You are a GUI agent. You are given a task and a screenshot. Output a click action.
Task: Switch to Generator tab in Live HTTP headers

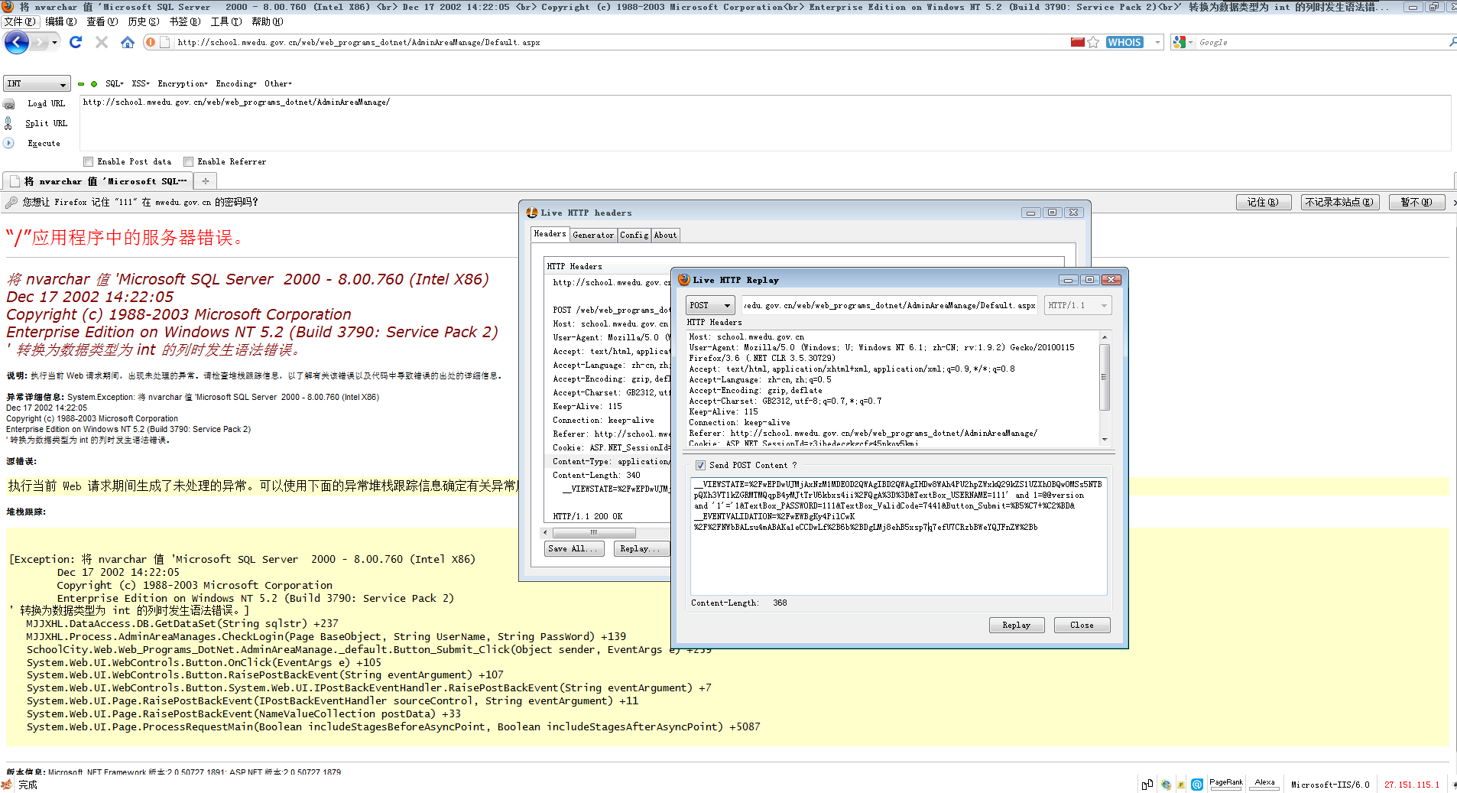[x=593, y=236]
